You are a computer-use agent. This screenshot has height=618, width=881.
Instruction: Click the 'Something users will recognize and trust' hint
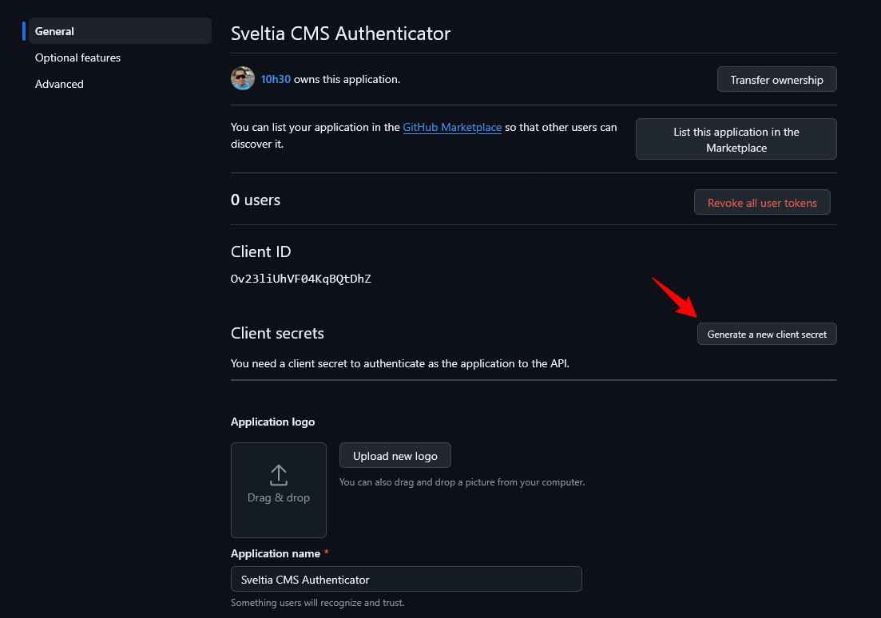pos(317,603)
